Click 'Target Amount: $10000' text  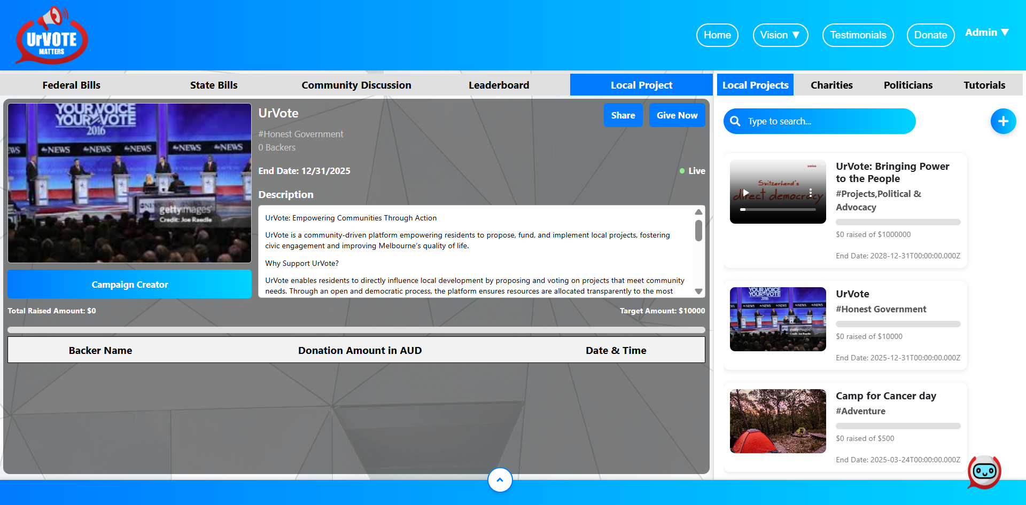pyautogui.click(x=663, y=311)
